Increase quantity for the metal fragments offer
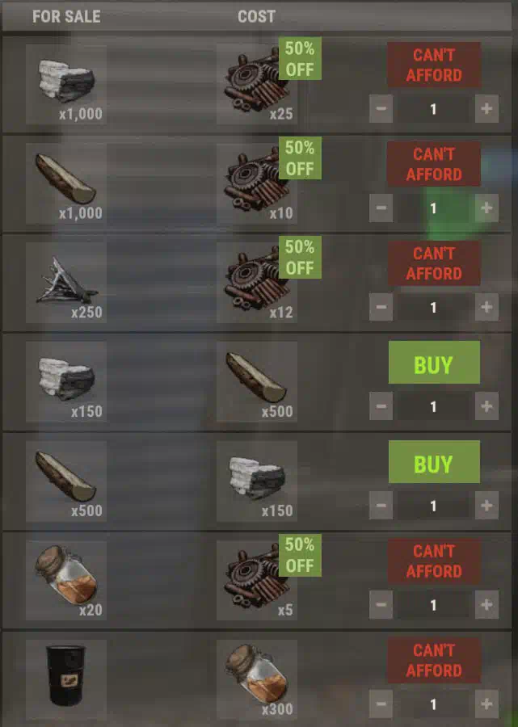This screenshot has height=727, width=518. point(486,308)
